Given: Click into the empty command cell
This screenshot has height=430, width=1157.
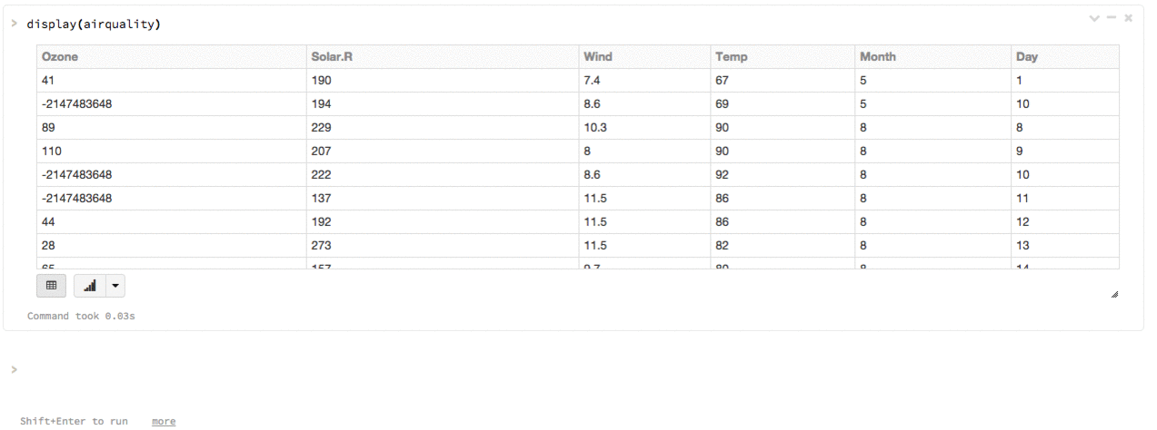Looking at the screenshot, I should (x=545, y=369).
